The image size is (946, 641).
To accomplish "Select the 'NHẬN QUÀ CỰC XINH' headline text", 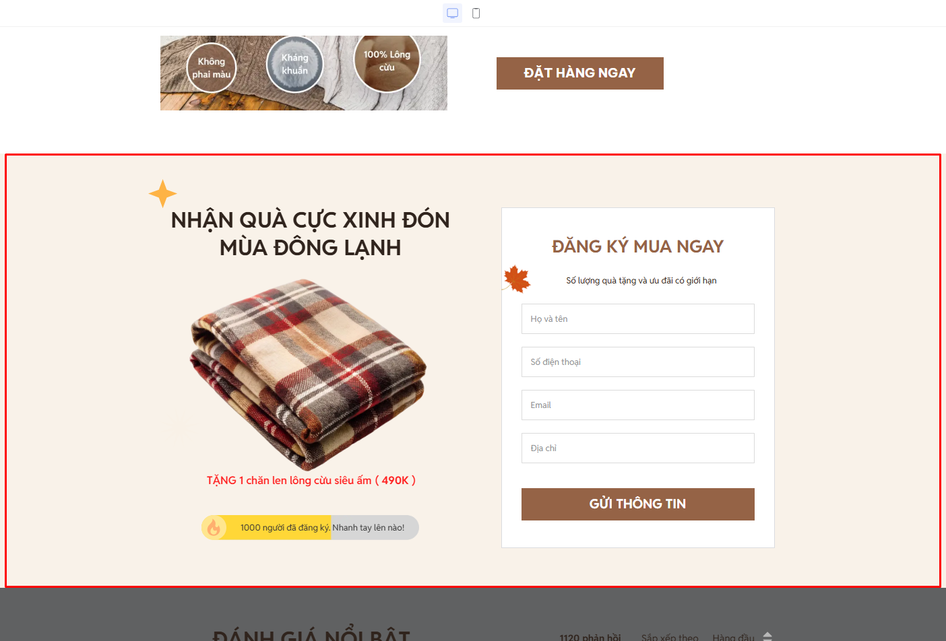I will point(311,234).
